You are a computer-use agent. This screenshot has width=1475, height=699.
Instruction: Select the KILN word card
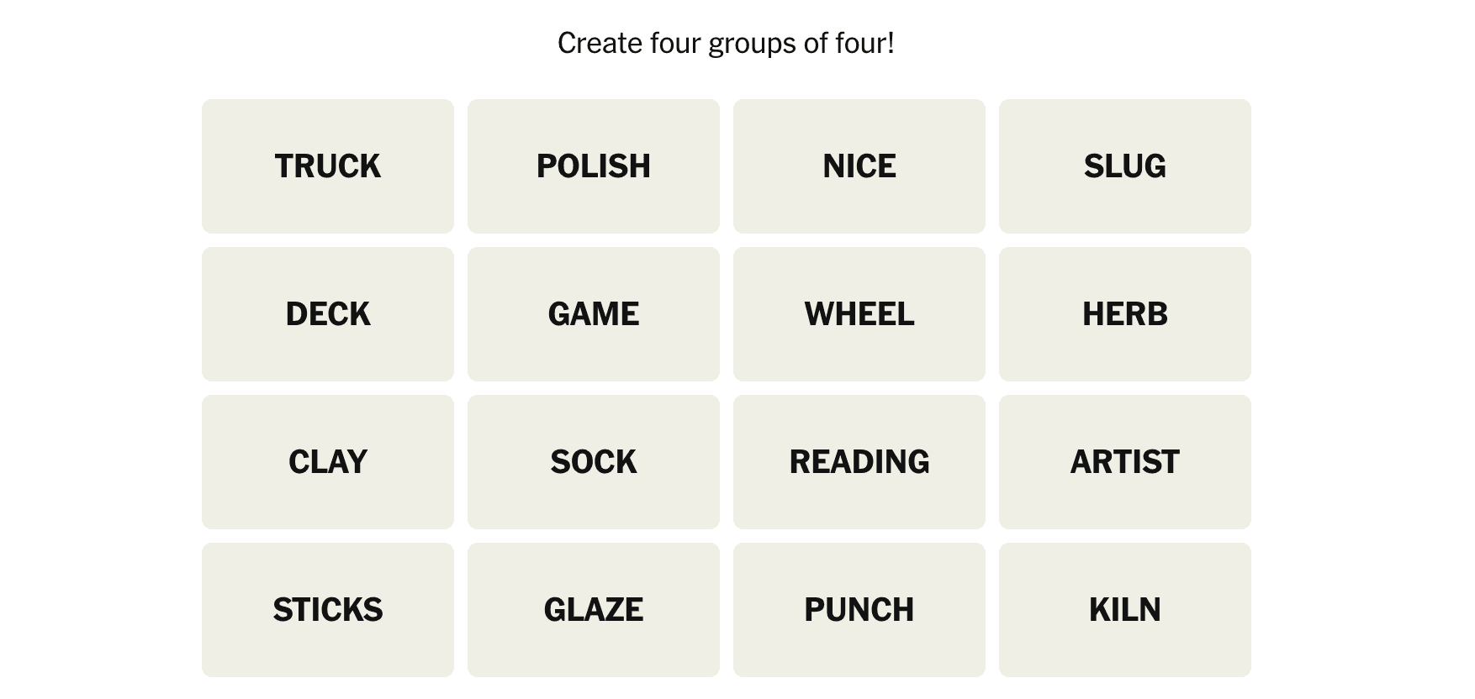(1125, 610)
